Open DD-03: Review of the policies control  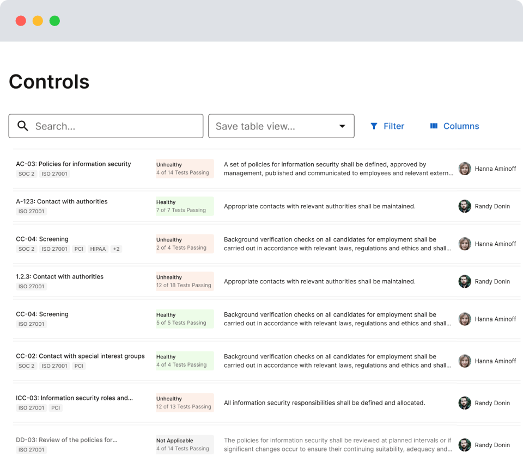(66, 440)
